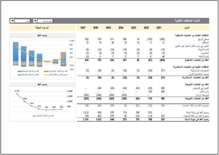219x155 pixels.
Task: Click the lower رصيد النقد line chart title
Action: tap(42, 84)
